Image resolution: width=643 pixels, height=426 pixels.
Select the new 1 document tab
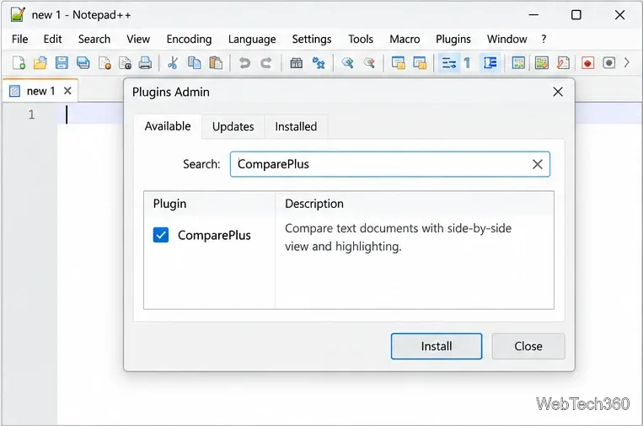coord(40,91)
